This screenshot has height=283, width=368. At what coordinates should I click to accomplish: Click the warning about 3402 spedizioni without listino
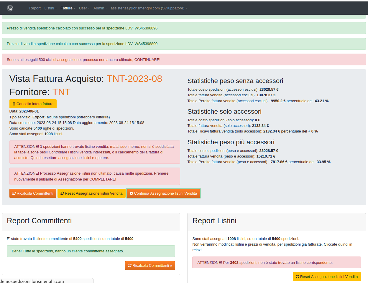tap(276, 263)
